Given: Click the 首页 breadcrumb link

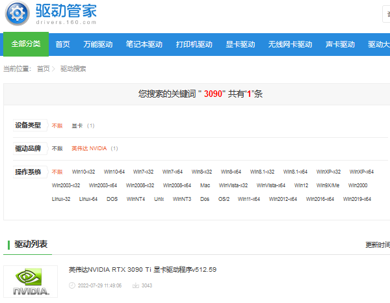Looking at the screenshot, I should 44,69.
